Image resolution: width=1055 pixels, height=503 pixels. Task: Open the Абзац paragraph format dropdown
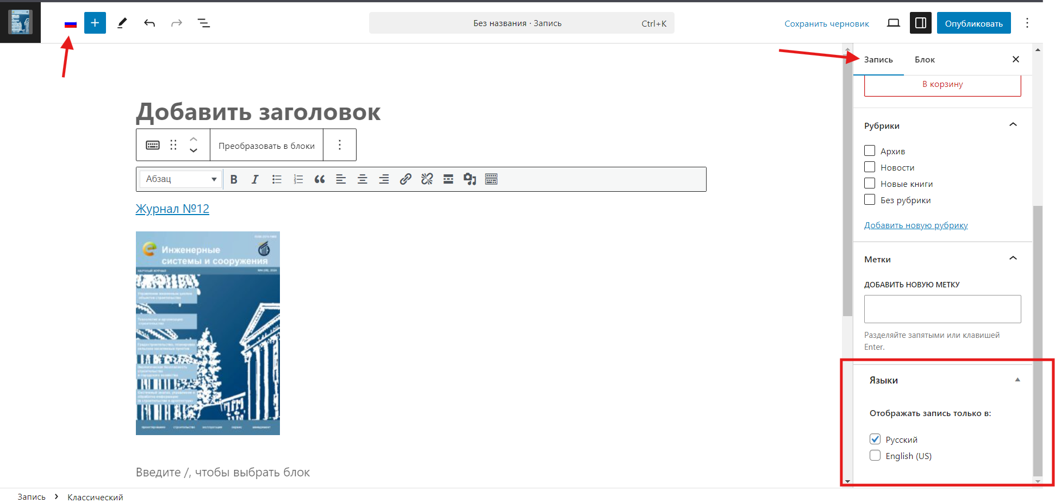tap(180, 179)
